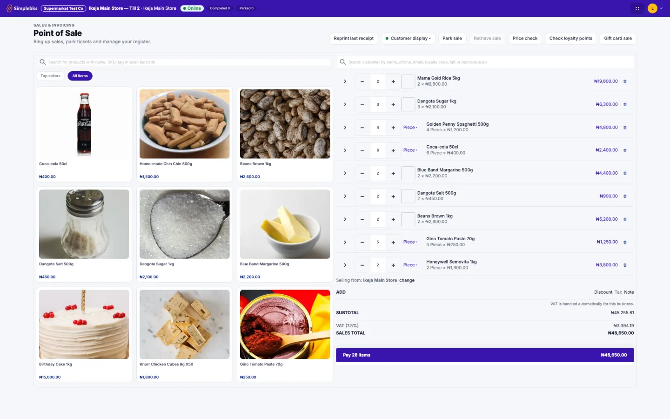Expand the Golden Penny Spaghetti 500g line
The image size is (670, 419).
point(345,128)
